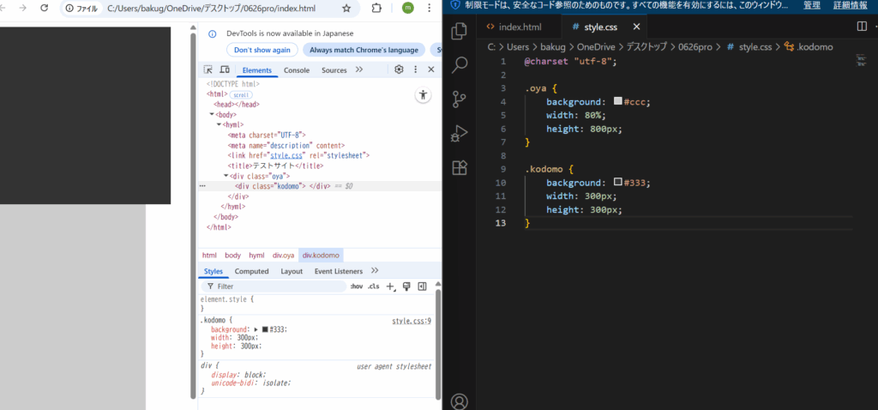
Task: Toggle the device toolbar in DevTools
Action: point(225,69)
